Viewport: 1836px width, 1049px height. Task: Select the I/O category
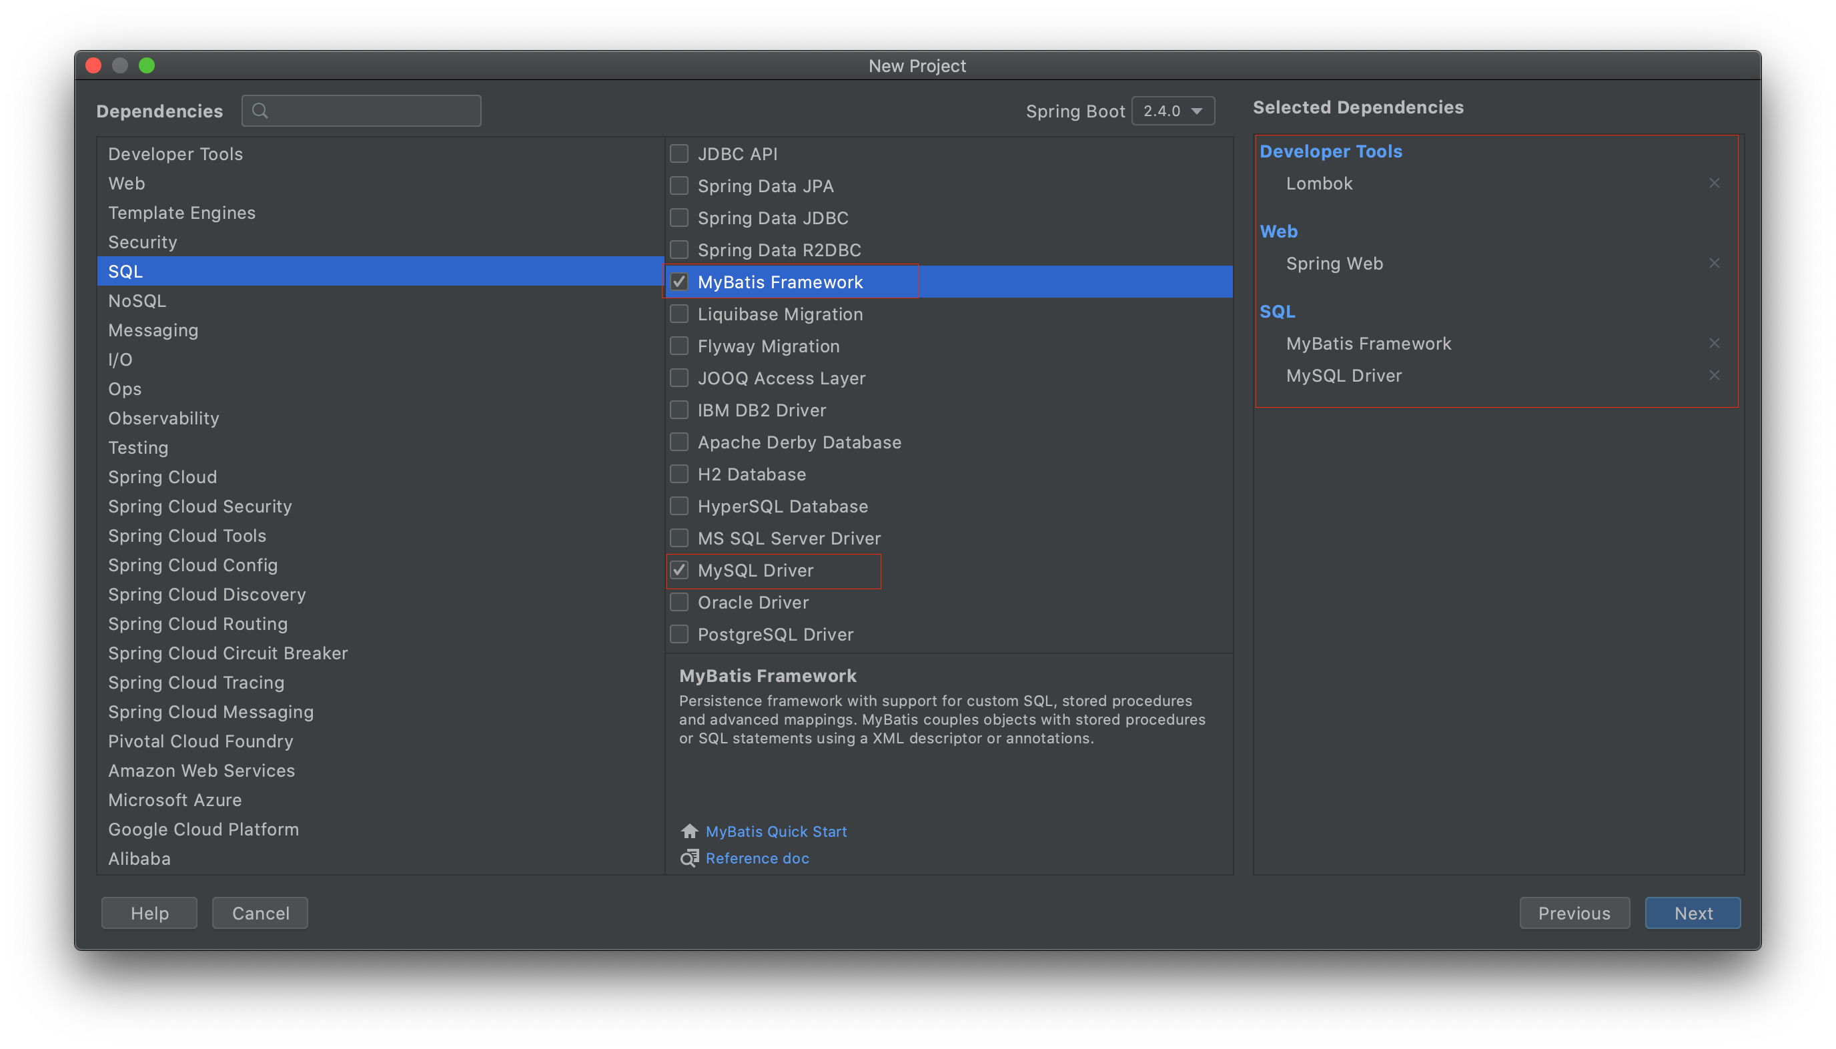click(380, 360)
